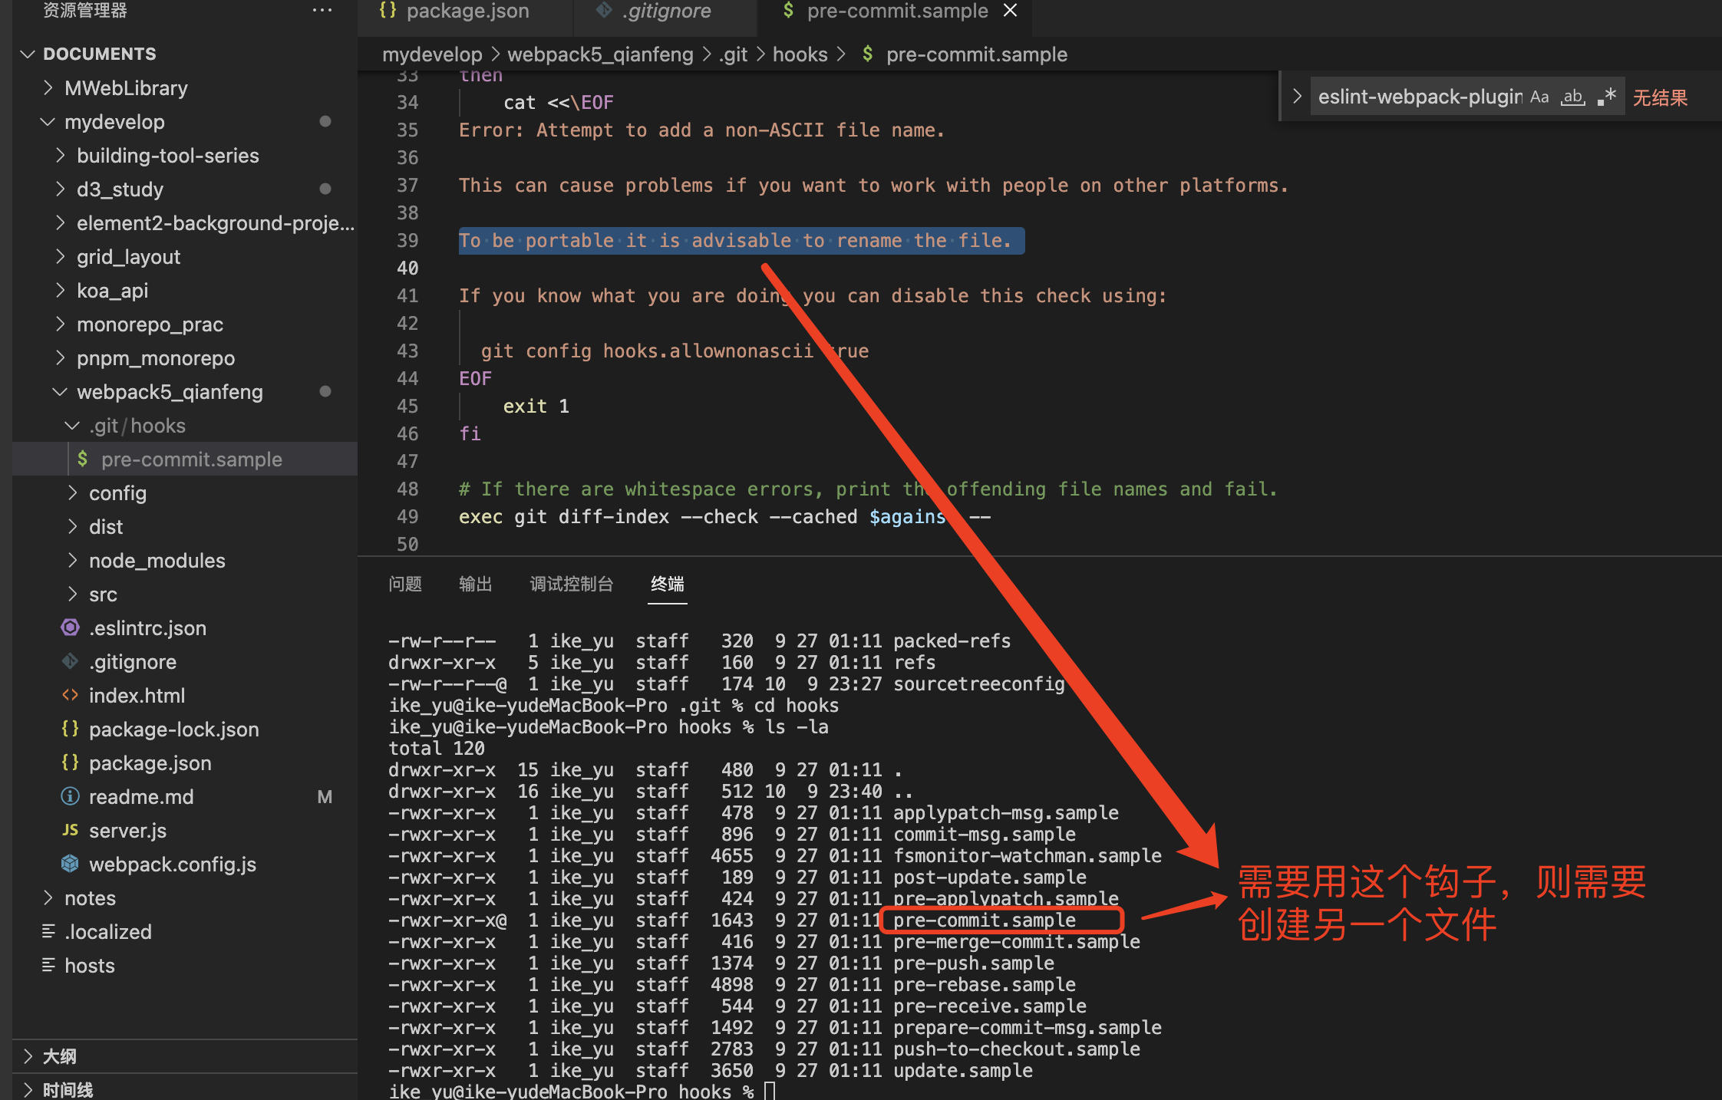The width and height of the screenshot is (1722, 1100).
Task: Click webpack5_qianfeng breadcrumb segment
Action: click(599, 54)
